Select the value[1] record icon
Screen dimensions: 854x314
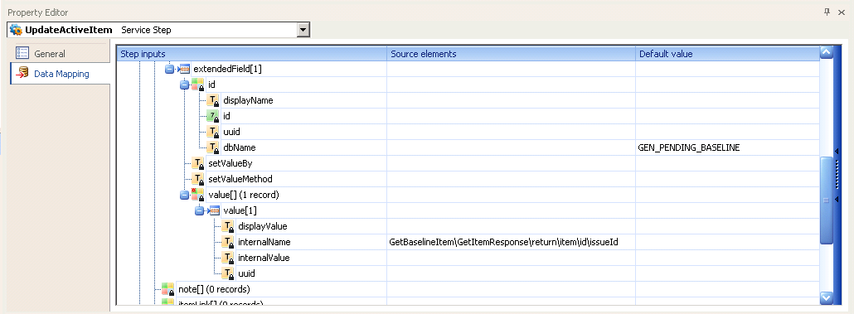[214, 210]
